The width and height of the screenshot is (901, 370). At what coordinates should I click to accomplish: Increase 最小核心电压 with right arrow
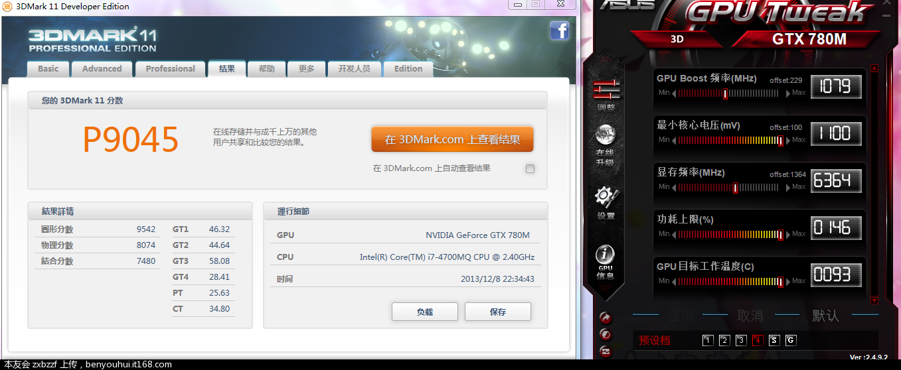coord(788,141)
